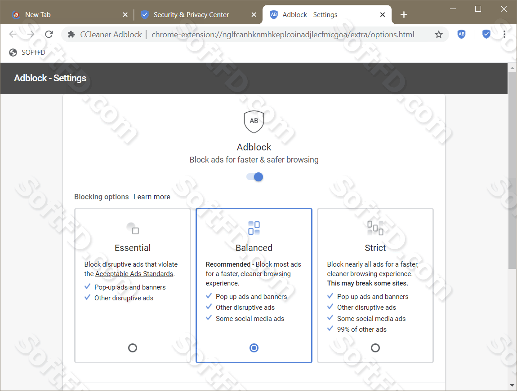The image size is (517, 391).
Task: Open the SOFTFD bookmark
Action: [x=27, y=53]
